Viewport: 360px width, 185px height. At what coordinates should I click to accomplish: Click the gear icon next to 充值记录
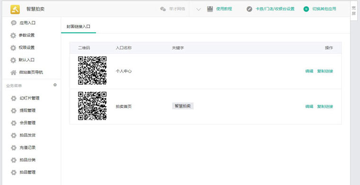(14, 148)
